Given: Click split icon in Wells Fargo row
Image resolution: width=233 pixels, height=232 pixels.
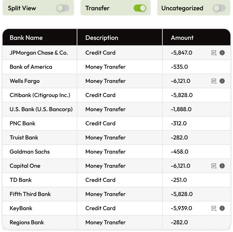Looking at the screenshot, I should (x=214, y=81).
